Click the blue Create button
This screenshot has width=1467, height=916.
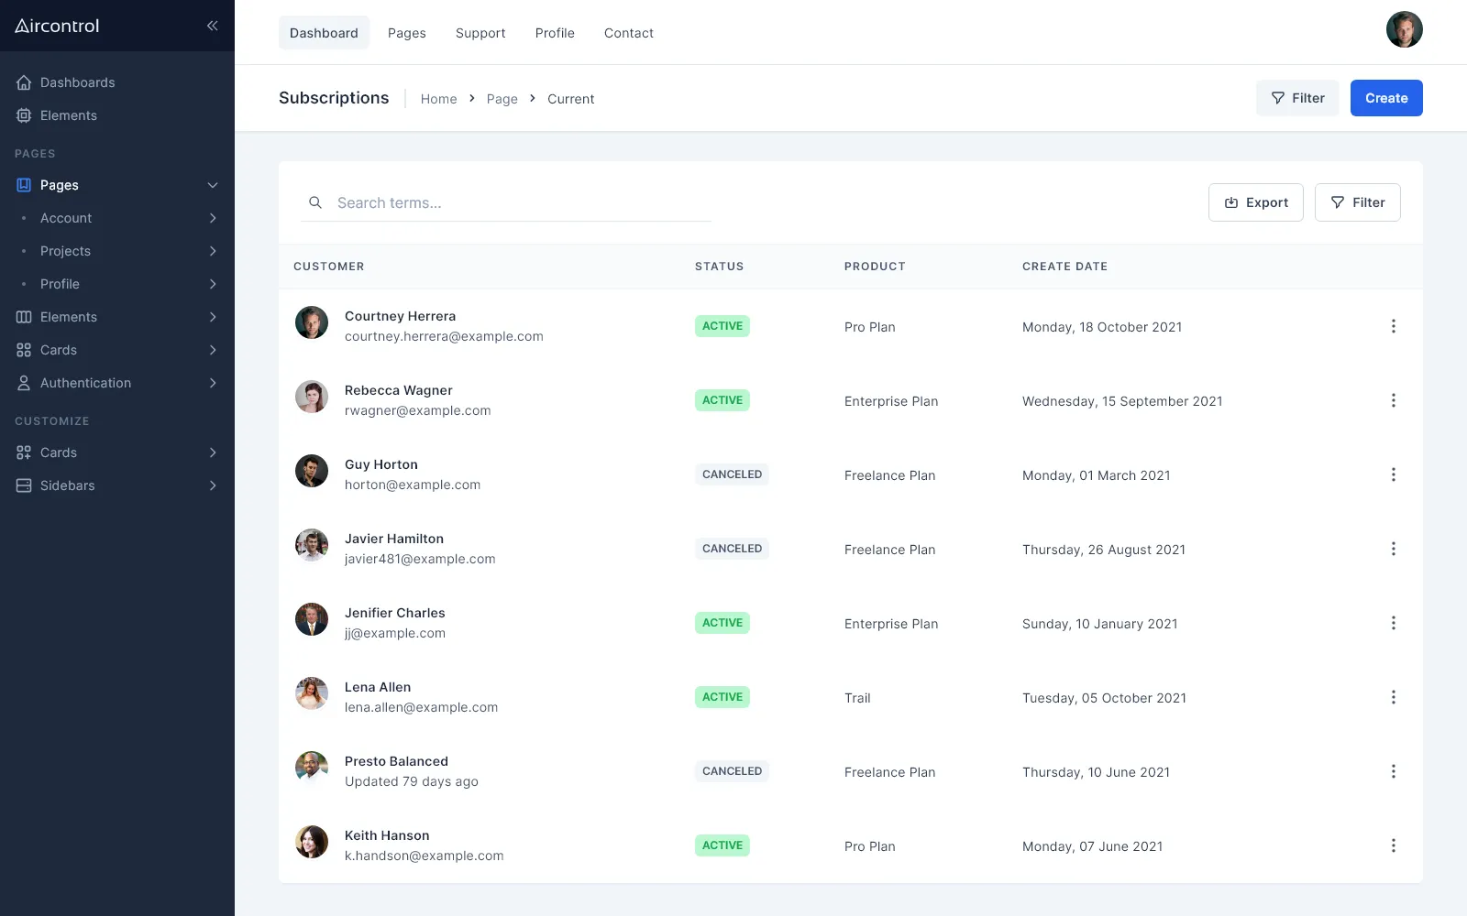[1386, 98]
